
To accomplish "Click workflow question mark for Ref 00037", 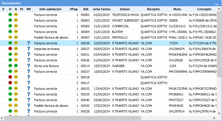I will (29, 71).
